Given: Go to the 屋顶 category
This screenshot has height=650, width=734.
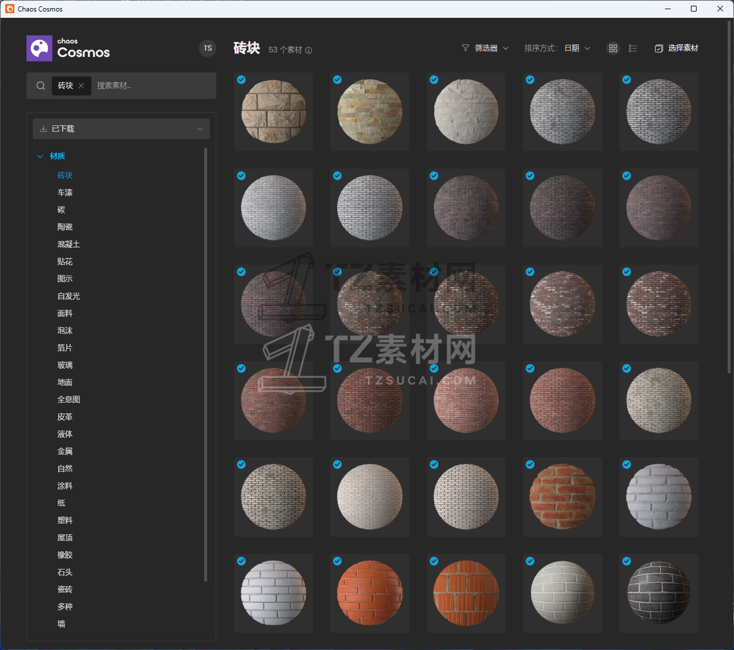Looking at the screenshot, I should point(65,538).
